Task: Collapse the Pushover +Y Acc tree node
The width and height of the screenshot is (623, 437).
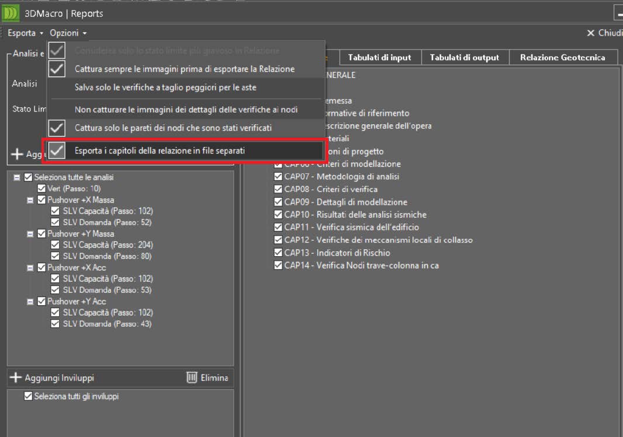Action: (30, 302)
